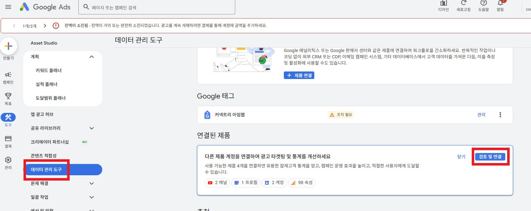Click the 1 프로필 chip

coord(246,182)
